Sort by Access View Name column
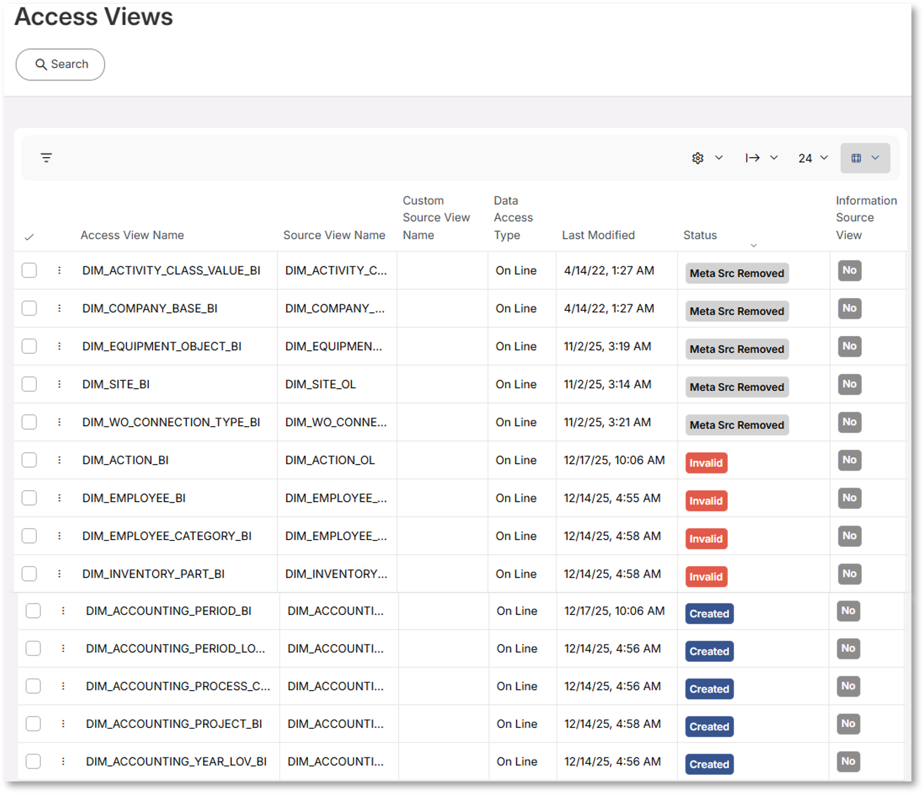Image resolution: width=924 pixels, height=794 pixels. coord(132,235)
